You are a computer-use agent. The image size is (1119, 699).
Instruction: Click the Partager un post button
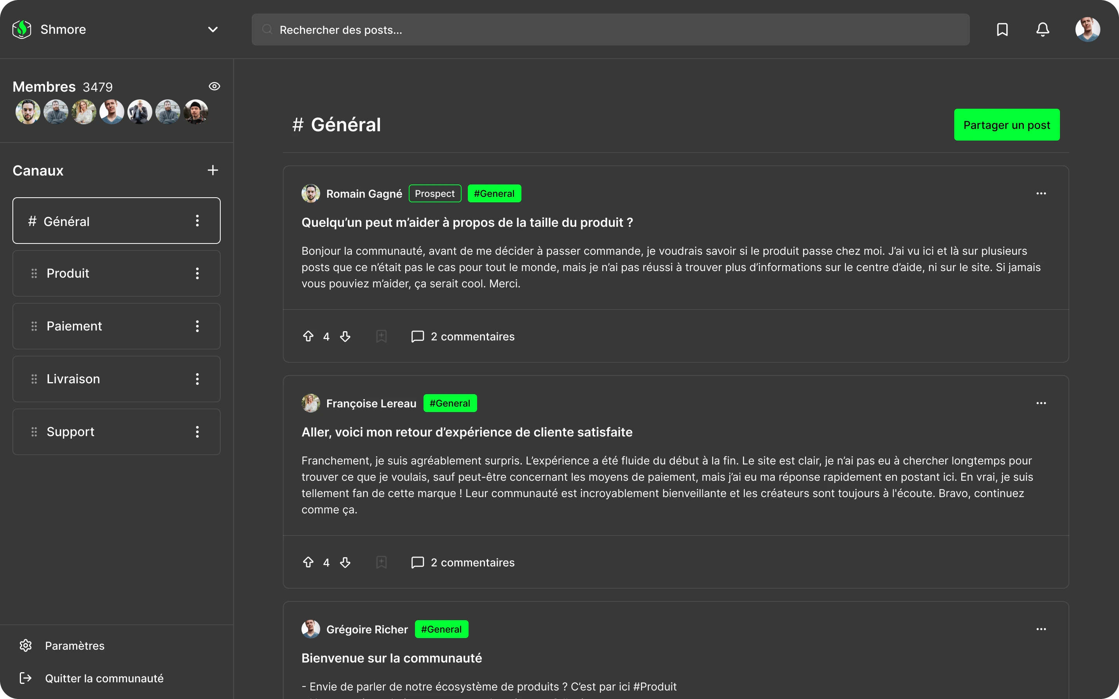pos(1007,125)
